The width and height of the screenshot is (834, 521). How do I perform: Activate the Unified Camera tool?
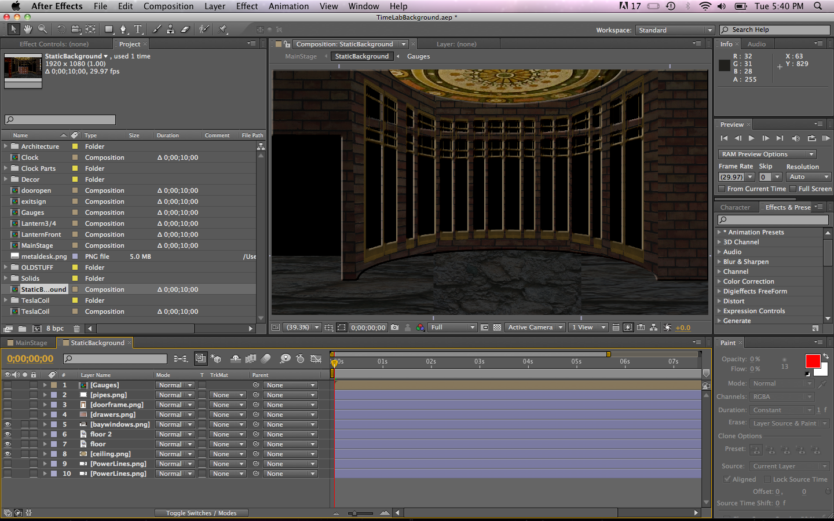coord(76,29)
